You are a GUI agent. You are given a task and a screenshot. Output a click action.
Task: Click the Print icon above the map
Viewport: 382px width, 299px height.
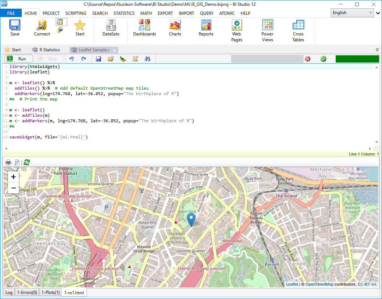click(x=8, y=162)
